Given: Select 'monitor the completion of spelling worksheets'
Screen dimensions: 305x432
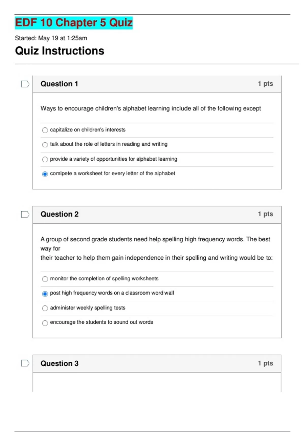Looking at the screenshot, I should (45, 279).
